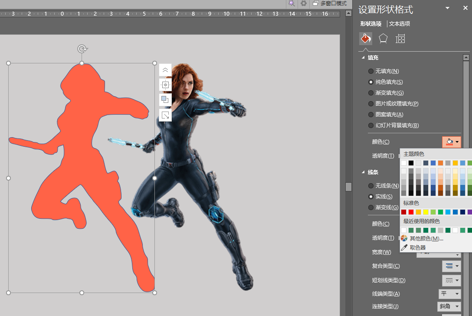Select 图案填充(A) pattern fill option
The height and width of the screenshot is (316, 472).
pos(386,115)
